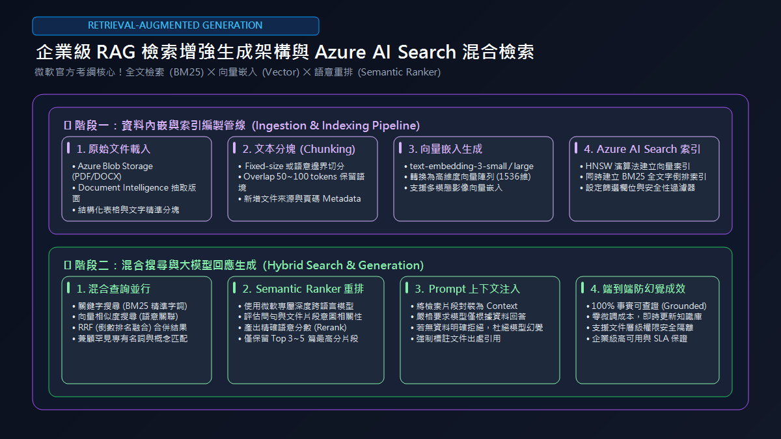Click the bullet "評估問句與文件片段意圖相關性"
This screenshot has width=781, height=439.
[x=300, y=317]
